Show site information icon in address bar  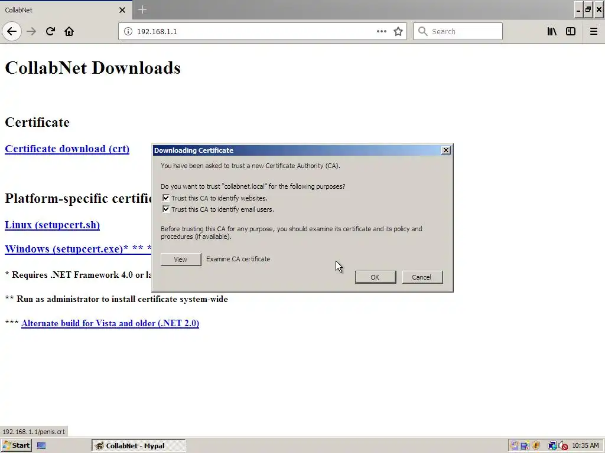coord(128,31)
